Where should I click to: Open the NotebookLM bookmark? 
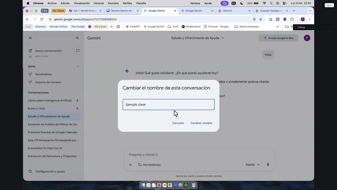click(x=191, y=27)
